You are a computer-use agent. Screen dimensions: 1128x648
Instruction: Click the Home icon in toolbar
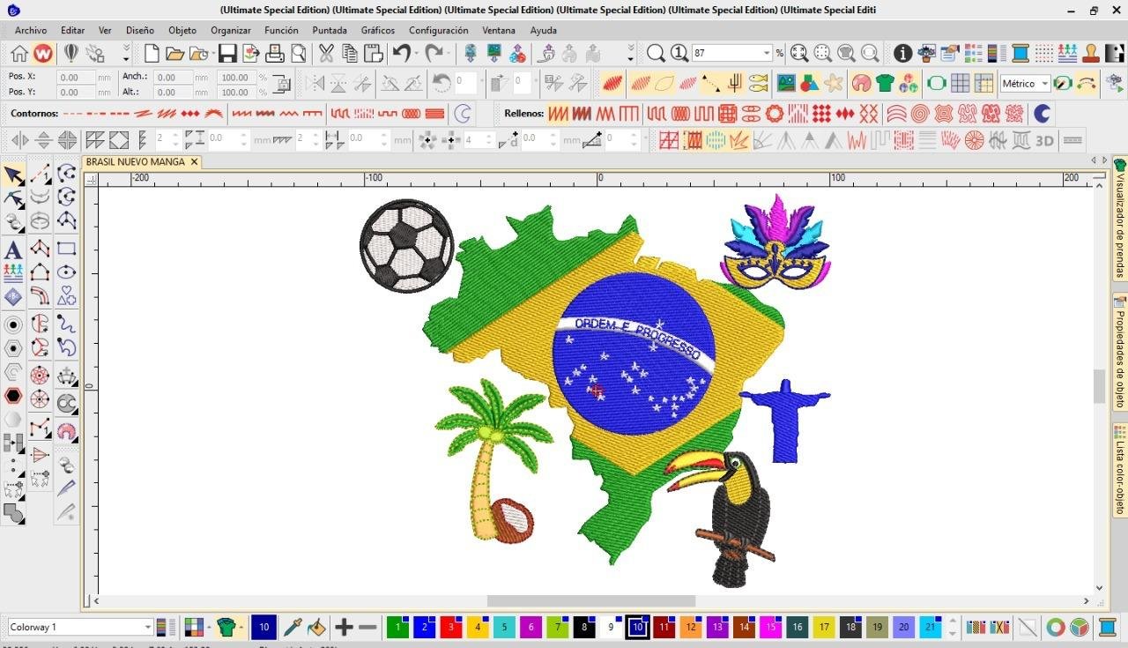click(x=19, y=54)
